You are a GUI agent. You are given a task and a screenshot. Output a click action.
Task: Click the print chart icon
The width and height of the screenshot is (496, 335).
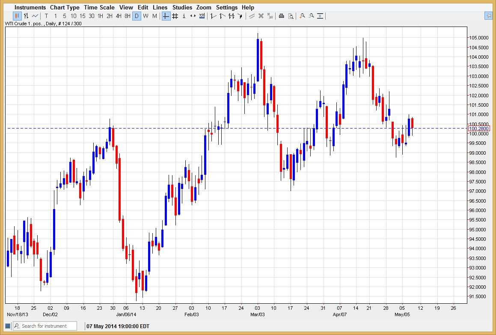(281, 16)
